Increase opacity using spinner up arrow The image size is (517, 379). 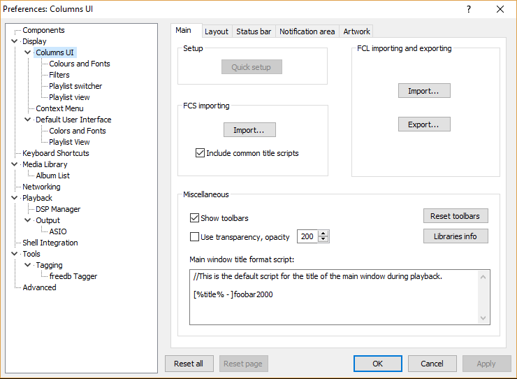pyautogui.click(x=323, y=234)
